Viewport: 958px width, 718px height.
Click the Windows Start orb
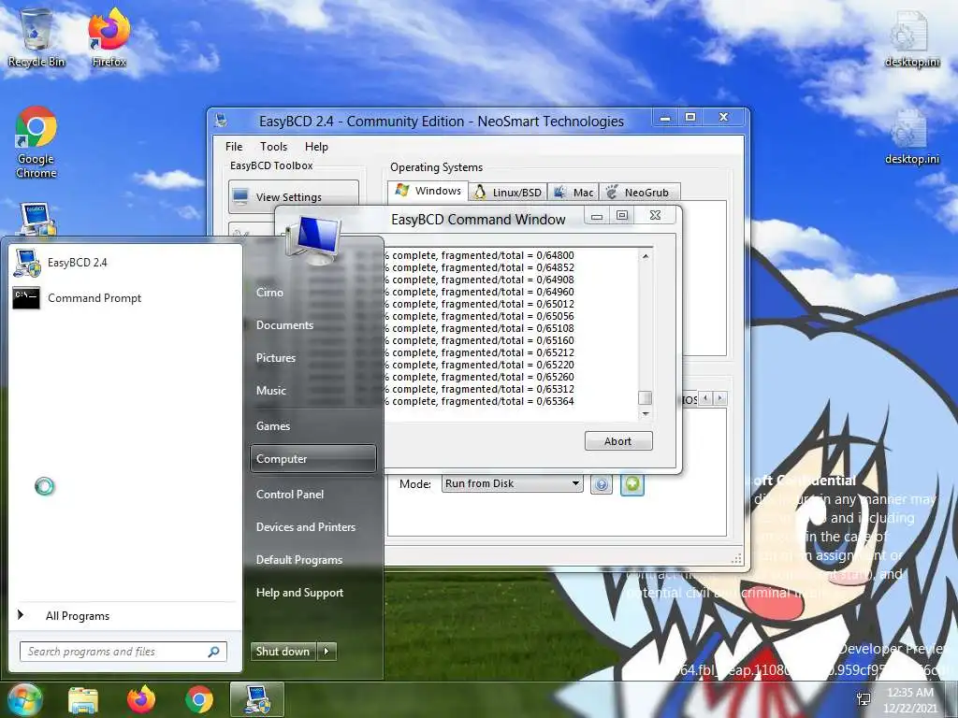pyautogui.click(x=24, y=699)
